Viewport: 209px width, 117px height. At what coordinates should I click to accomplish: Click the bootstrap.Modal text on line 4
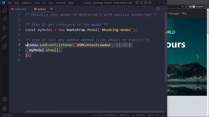82,30
